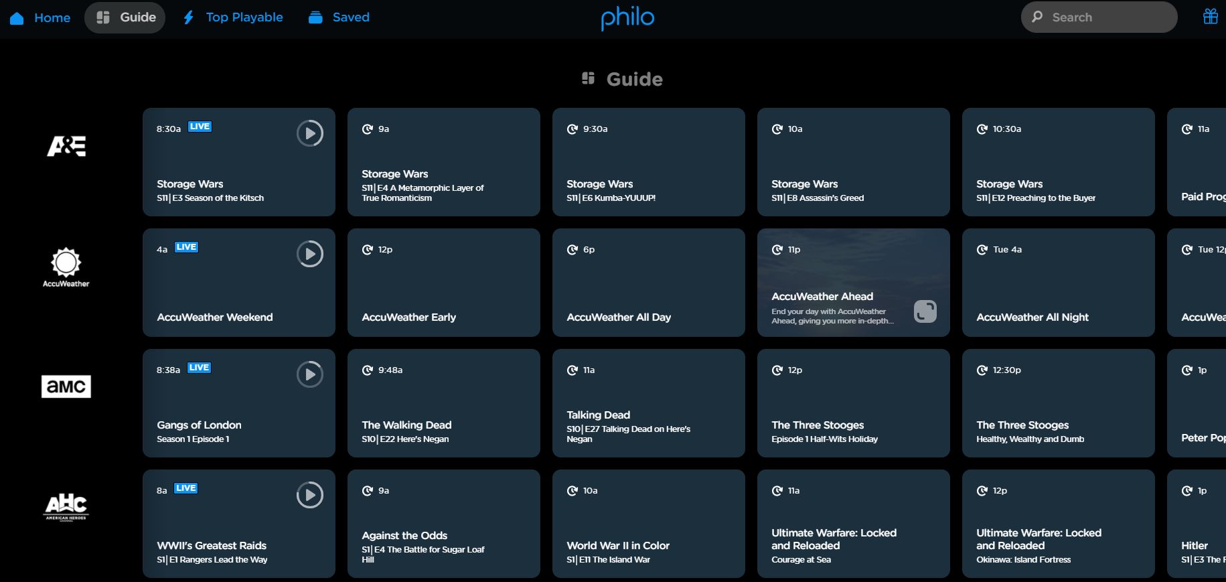Open the AMC channel logo
The image size is (1226, 582).
click(66, 386)
